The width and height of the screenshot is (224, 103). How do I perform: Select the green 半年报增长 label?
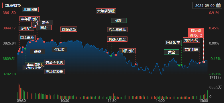(x=35, y=65)
